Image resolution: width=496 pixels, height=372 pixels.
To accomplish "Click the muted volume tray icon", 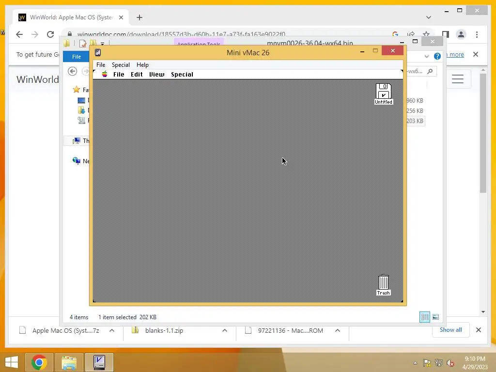I will (450, 363).
